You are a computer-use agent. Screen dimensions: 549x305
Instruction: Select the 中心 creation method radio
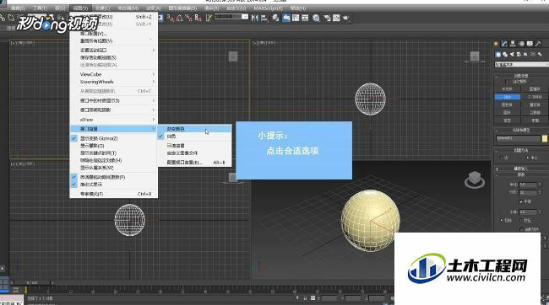click(528, 158)
